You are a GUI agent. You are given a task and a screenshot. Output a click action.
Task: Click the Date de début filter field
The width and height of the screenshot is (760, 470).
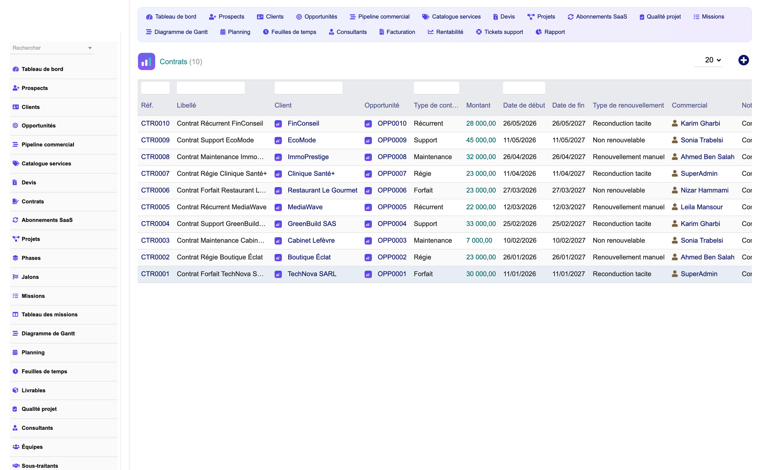pyautogui.click(x=524, y=88)
